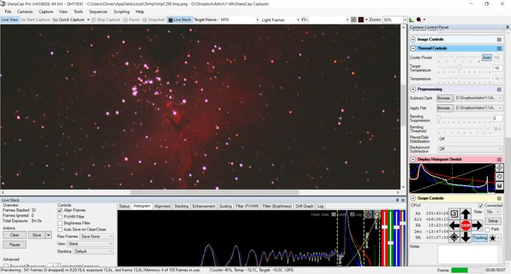Toggle the mount Tracking button
The width and height of the screenshot is (511, 274).
480,238
